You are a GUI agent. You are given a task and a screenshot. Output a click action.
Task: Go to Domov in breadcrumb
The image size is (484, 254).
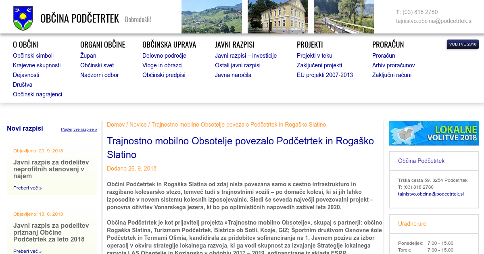(x=116, y=125)
